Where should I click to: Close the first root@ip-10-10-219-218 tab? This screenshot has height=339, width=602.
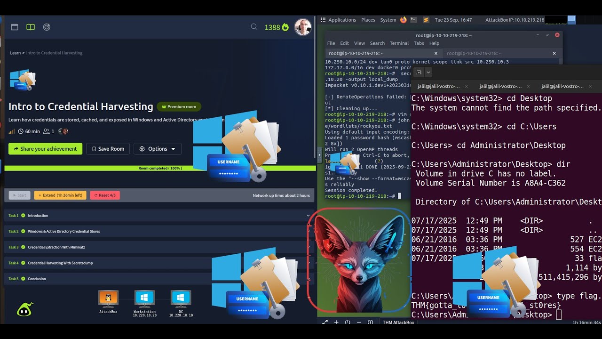coord(436,53)
